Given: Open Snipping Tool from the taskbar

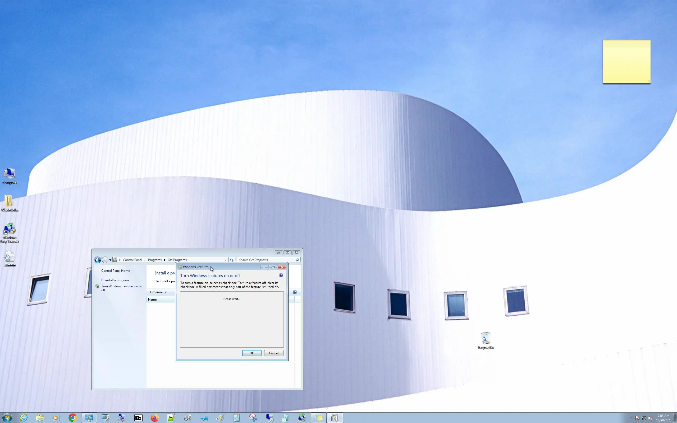Looking at the screenshot, I should [x=253, y=418].
